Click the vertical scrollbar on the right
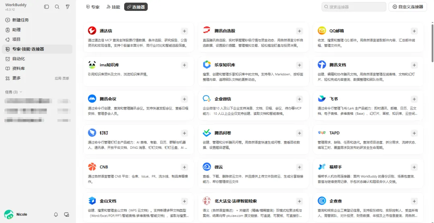434x223 pixels. pyautogui.click(x=432, y=43)
